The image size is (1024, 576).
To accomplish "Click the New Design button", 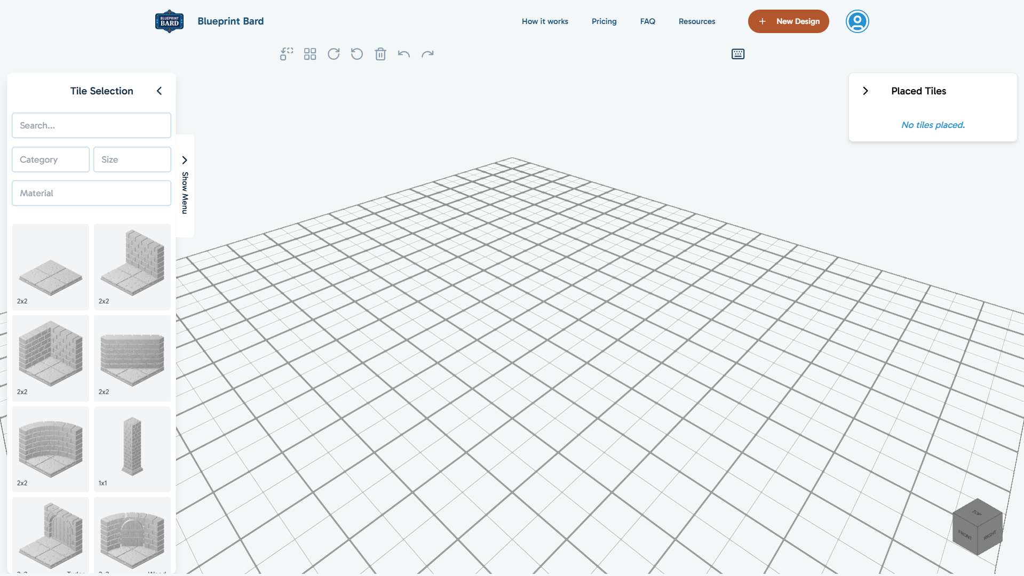I will tap(788, 21).
